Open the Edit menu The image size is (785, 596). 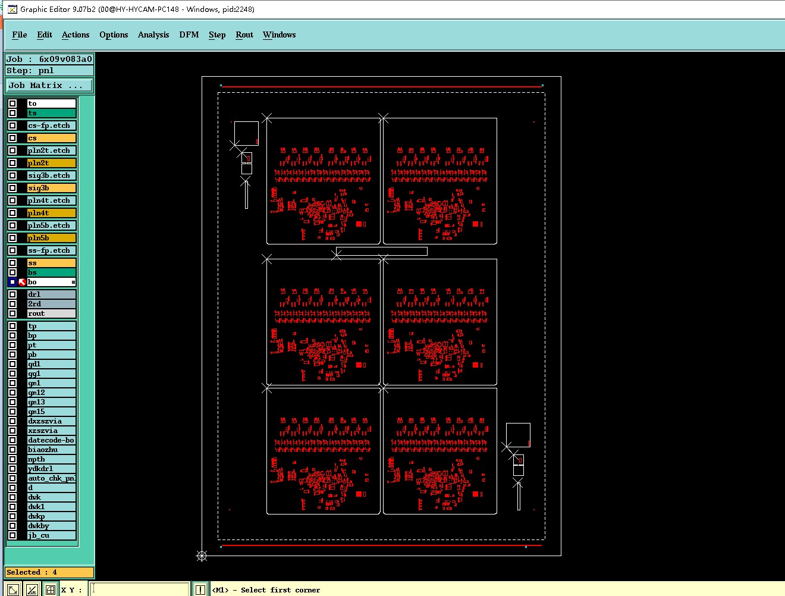45,34
